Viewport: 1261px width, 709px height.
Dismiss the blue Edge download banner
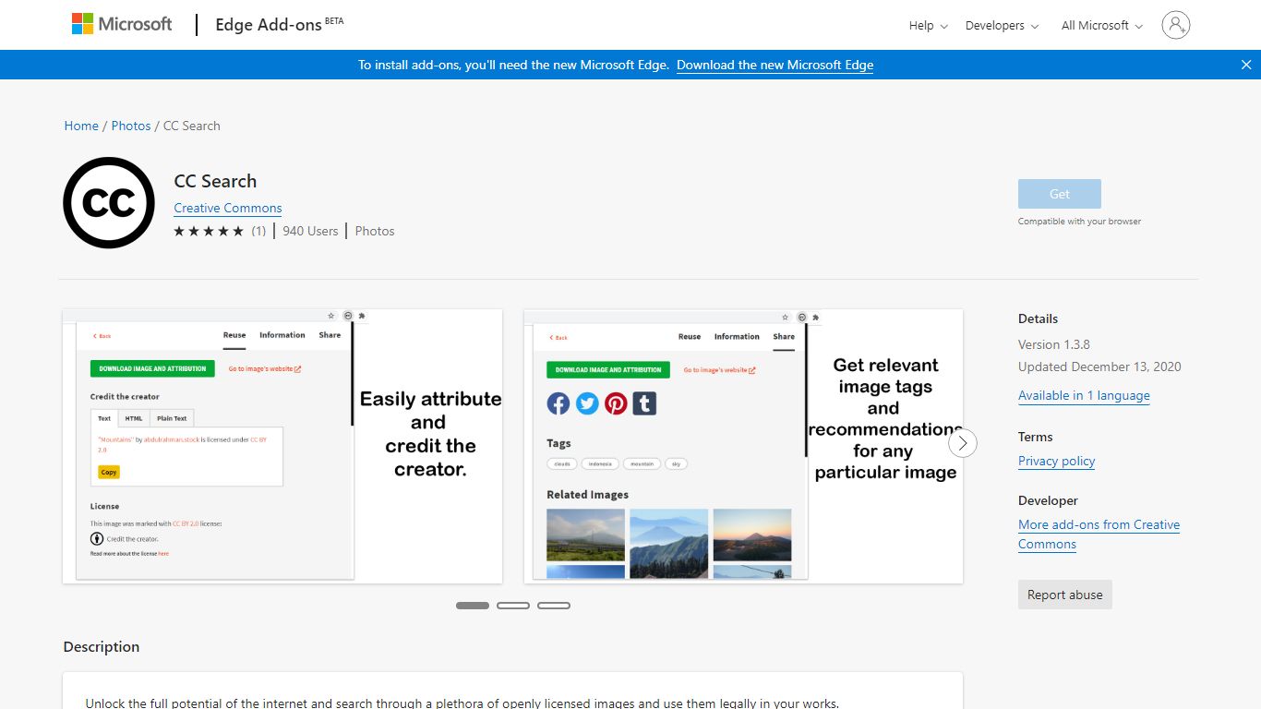[1246, 65]
